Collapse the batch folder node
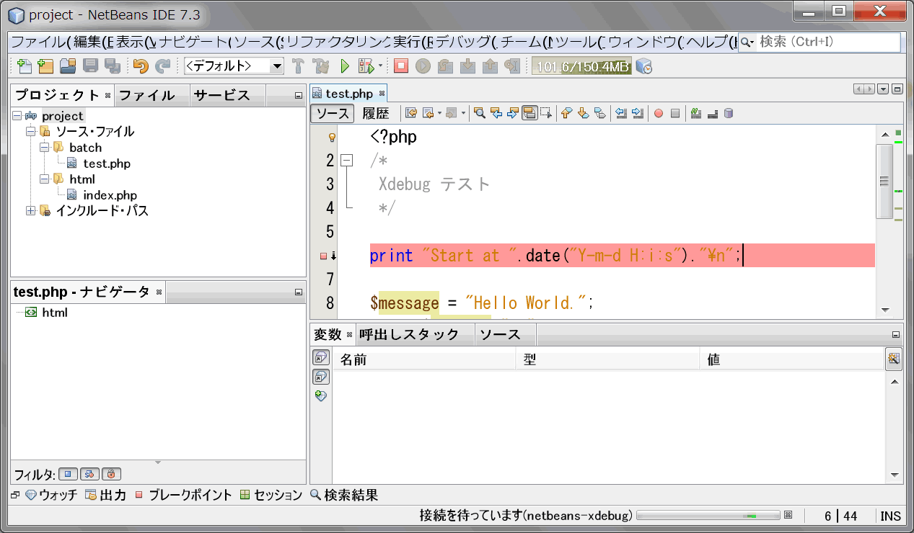The height and width of the screenshot is (533, 914). 44,148
